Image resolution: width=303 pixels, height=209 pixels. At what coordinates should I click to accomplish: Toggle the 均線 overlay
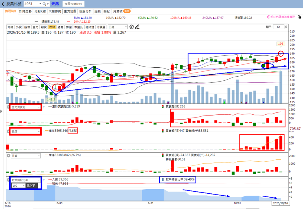click(10, 27)
